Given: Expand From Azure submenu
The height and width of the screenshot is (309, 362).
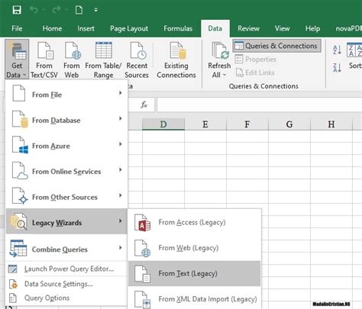Looking at the screenshot, I should click(x=66, y=146).
